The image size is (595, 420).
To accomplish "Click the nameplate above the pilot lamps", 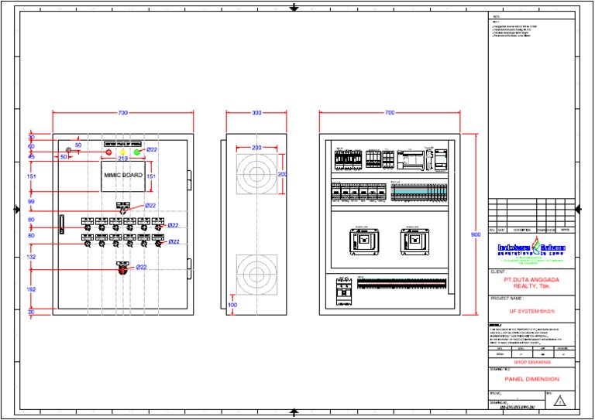I will pos(122,145).
